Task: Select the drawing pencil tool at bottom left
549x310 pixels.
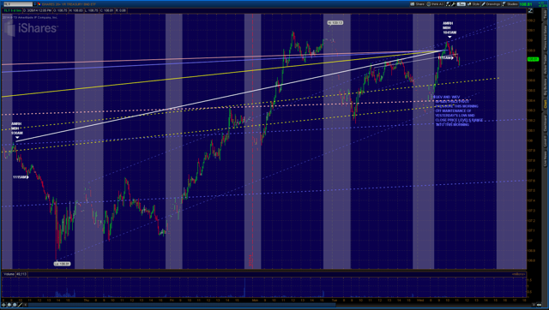Action: tap(20, 305)
